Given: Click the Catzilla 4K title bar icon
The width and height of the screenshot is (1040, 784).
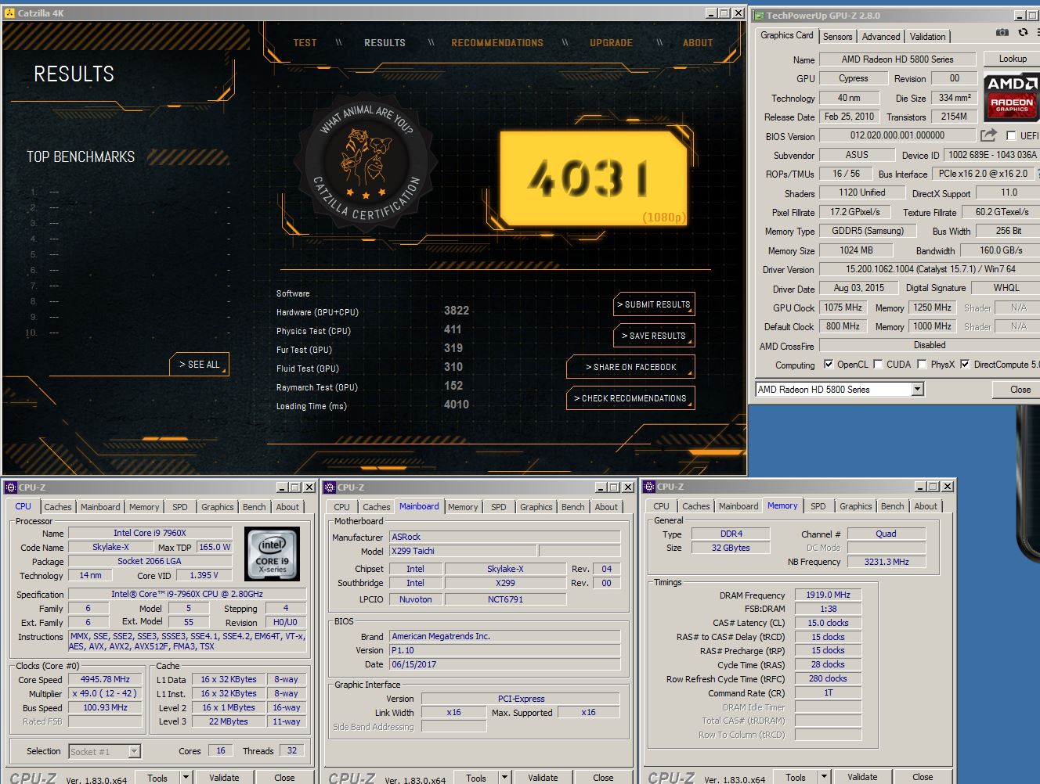Looking at the screenshot, I should 9,13.
